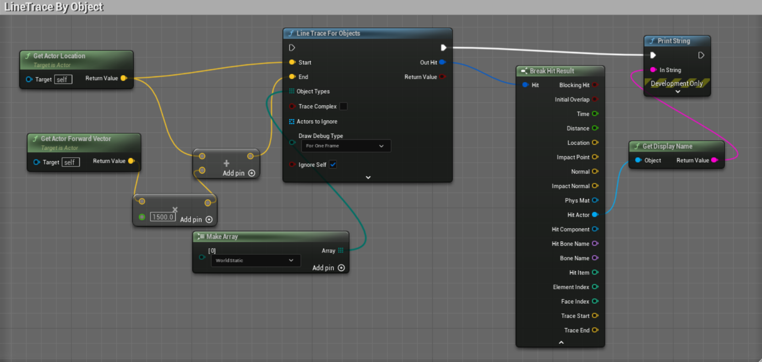762x362 pixels.
Task: Click the self field in Get Actor Forward Vector
Action: point(71,162)
